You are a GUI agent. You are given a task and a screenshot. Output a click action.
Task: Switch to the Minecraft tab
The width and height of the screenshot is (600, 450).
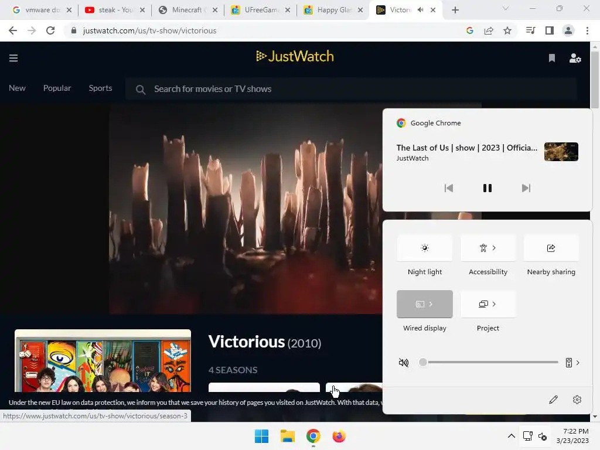pos(187,10)
